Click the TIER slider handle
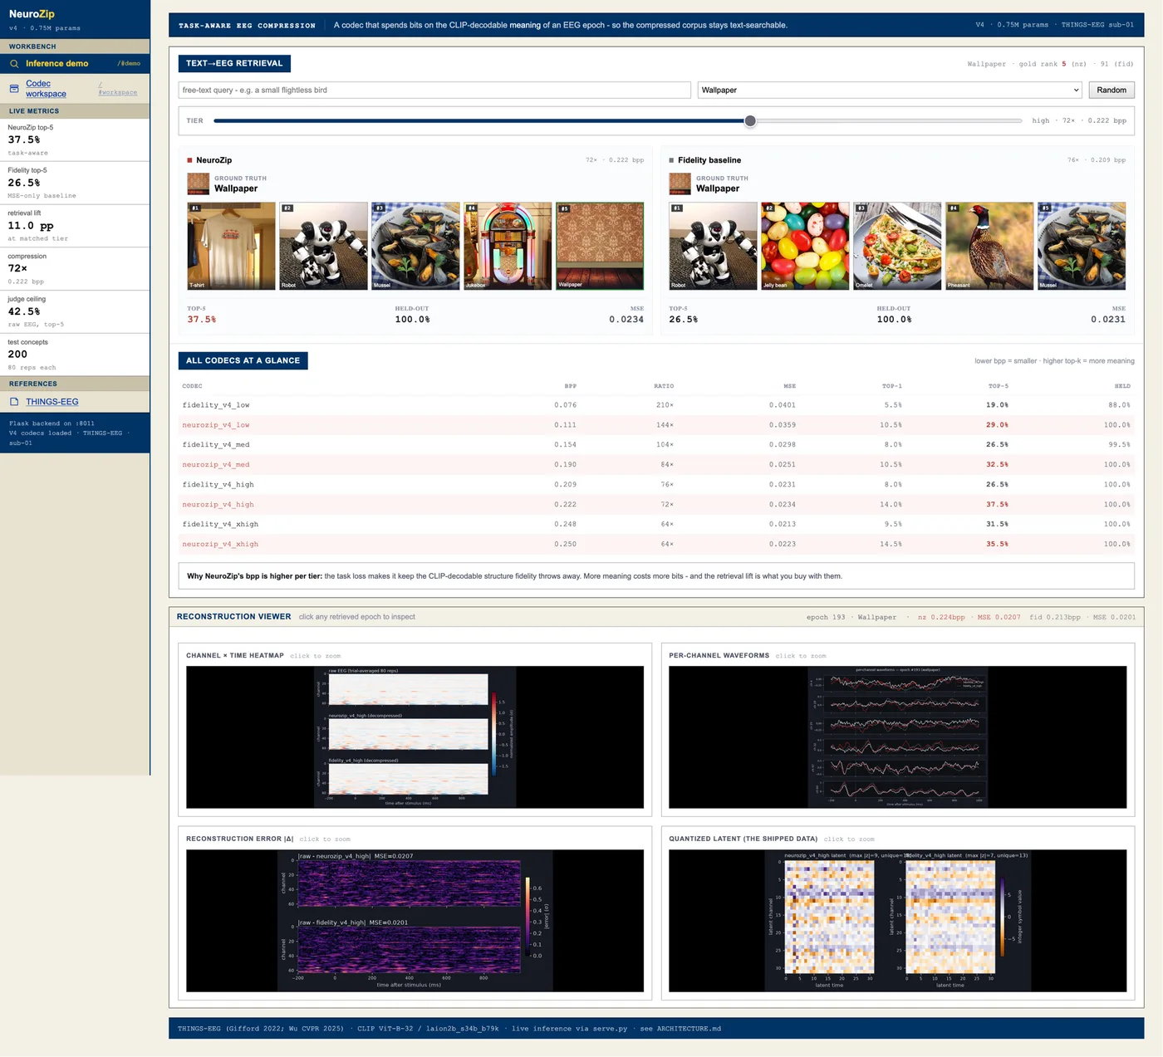 [750, 121]
